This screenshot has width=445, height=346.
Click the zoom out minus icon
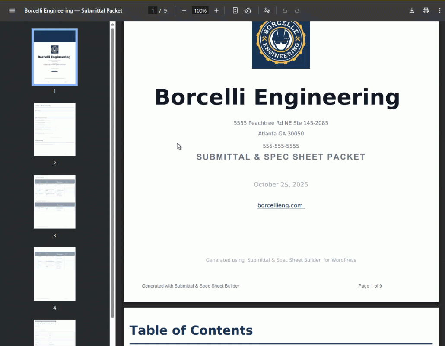(184, 10)
